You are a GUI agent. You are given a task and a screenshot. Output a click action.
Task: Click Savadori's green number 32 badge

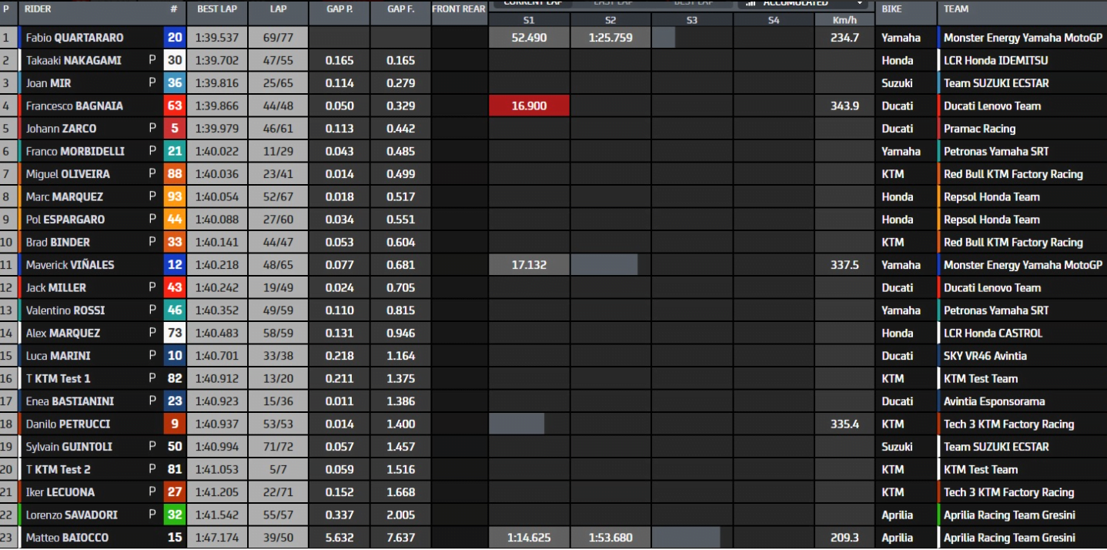pyautogui.click(x=174, y=515)
